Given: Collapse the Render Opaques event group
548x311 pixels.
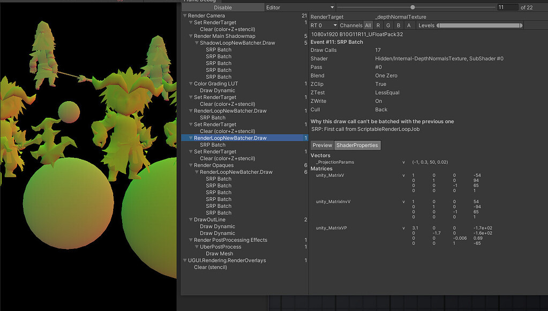Looking at the screenshot, I should click(190, 165).
